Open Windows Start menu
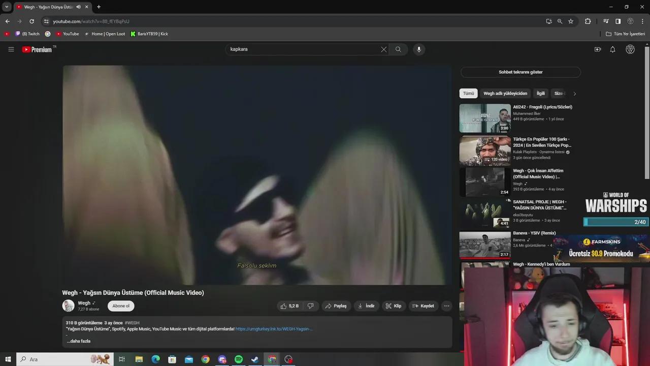Viewport: 650px width, 366px height. [8, 359]
